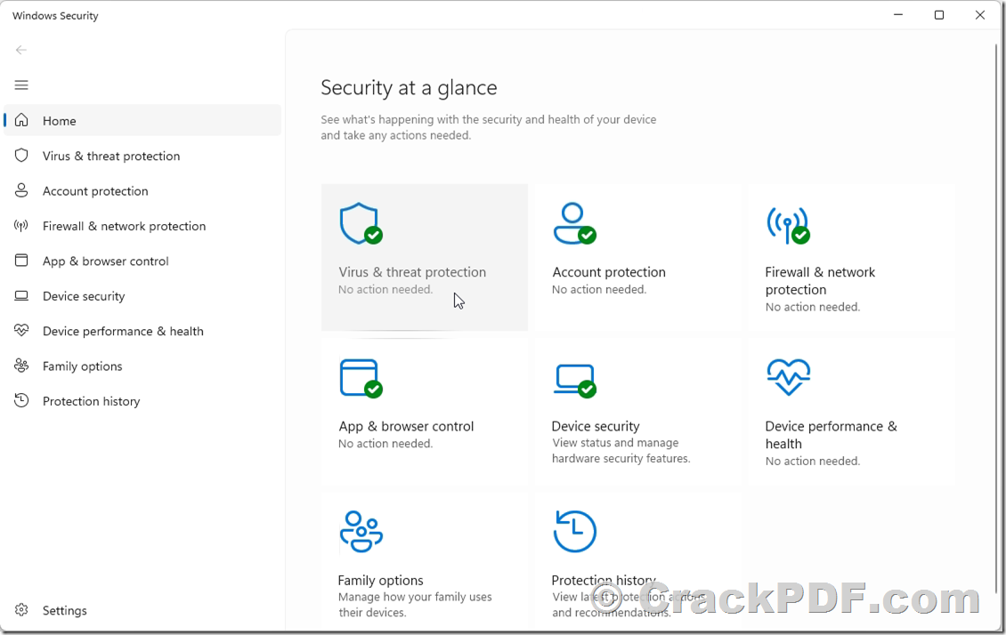Image resolution: width=1006 pixels, height=635 pixels.
Task: Click the back arrow icon
Action: click(x=21, y=50)
